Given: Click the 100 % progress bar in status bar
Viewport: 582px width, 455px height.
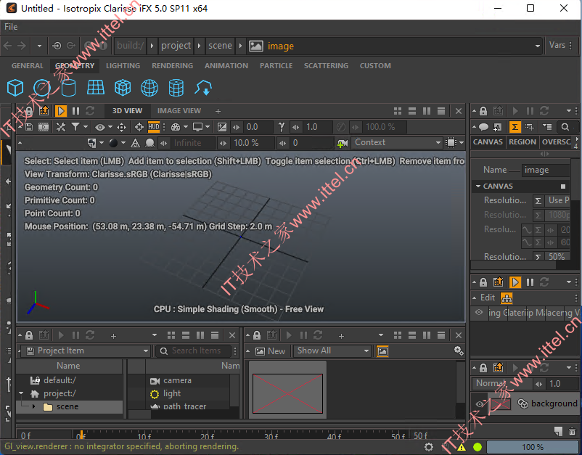Looking at the screenshot, I should coord(532,447).
